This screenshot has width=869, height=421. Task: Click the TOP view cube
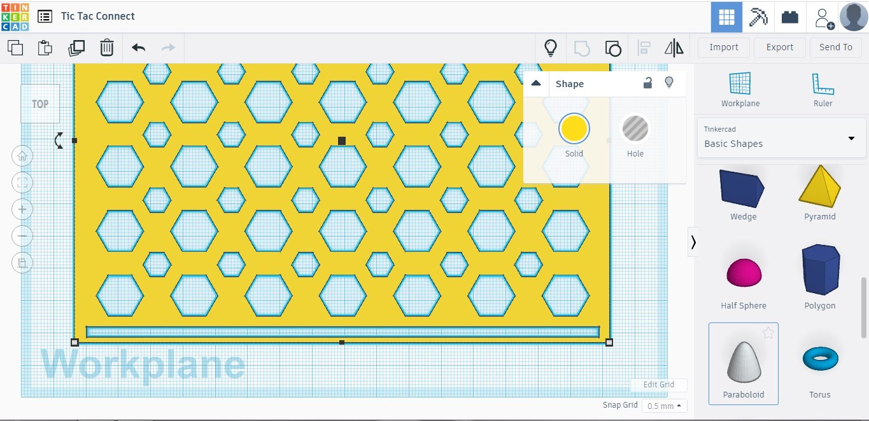click(40, 104)
